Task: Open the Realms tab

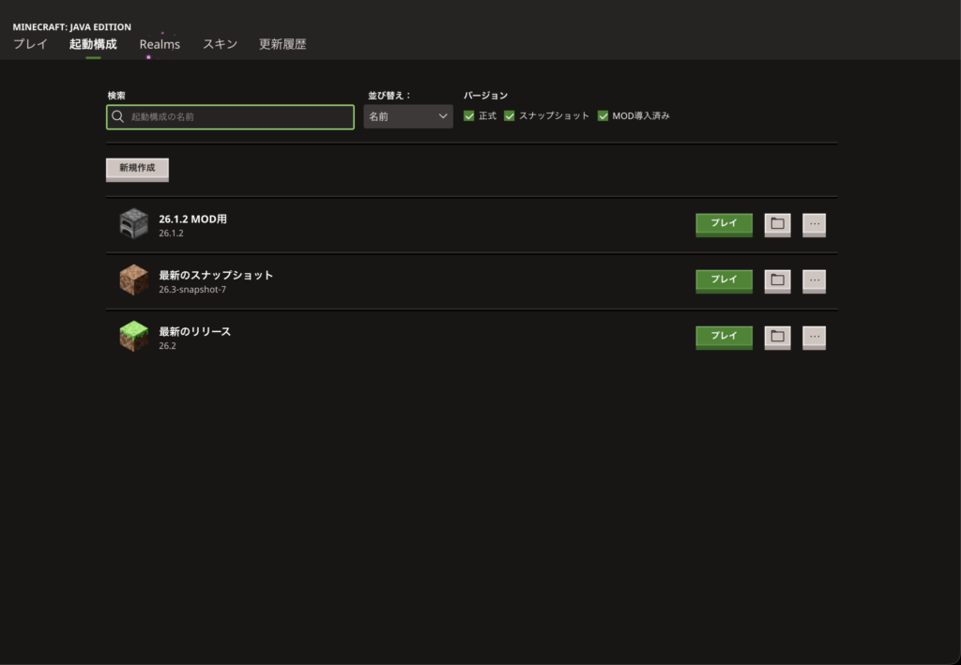Action: (160, 44)
